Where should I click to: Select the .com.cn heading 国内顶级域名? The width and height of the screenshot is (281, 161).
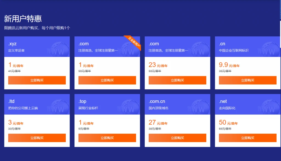click(159, 108)
